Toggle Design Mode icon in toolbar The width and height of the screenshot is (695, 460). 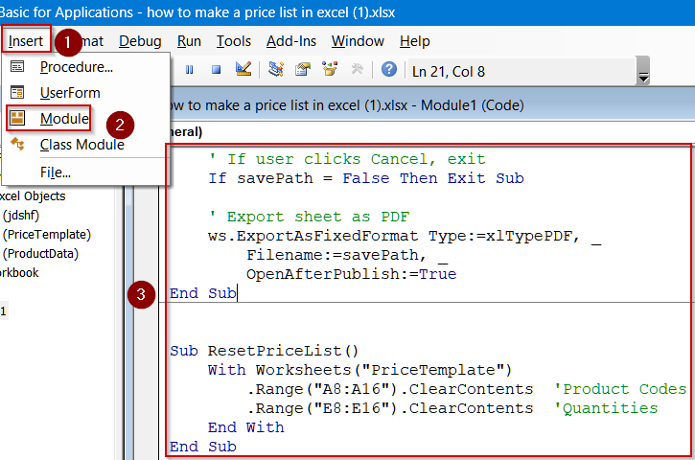pos(243,70)
